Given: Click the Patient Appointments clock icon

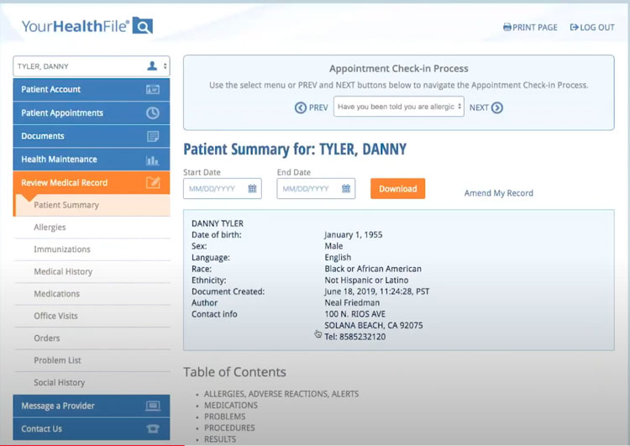Looking at the screenshot, I should 152,113.
